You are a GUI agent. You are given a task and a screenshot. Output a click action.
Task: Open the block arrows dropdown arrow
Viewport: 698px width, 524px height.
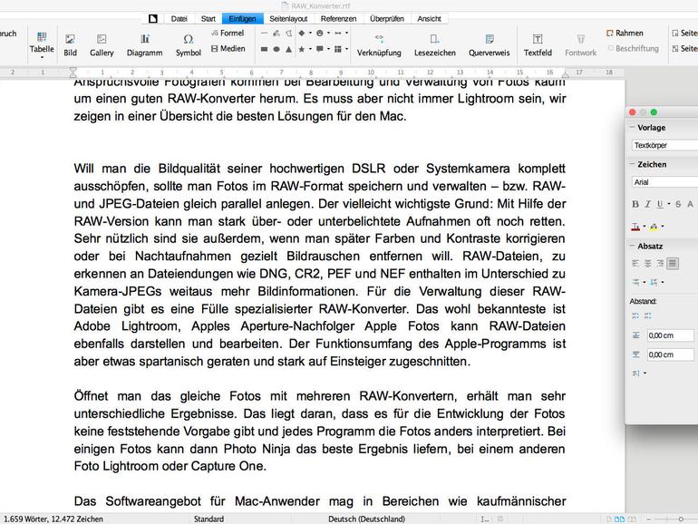coord(347,33)
